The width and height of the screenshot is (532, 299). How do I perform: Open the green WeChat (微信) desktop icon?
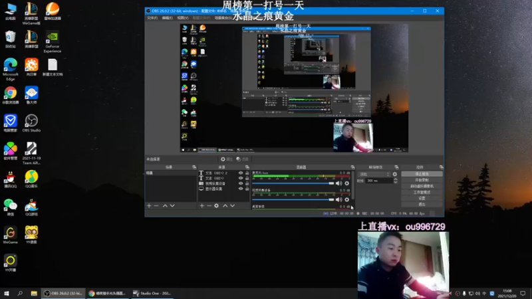point(10,207)
